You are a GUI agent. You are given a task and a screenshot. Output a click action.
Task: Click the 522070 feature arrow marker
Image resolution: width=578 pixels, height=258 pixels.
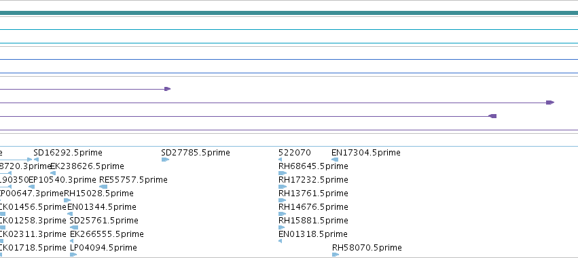click(x=280, y=160)
